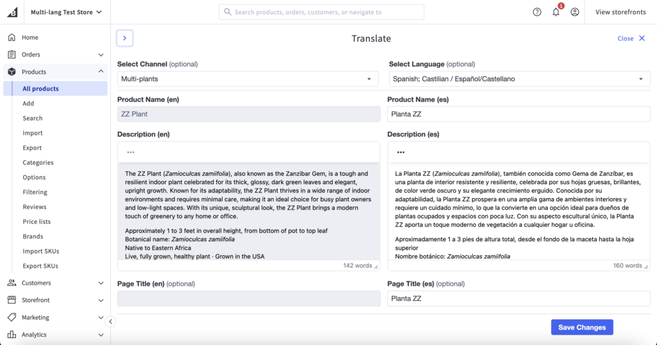Collapse the sidebar navigation chevron
The height and width of the screenshot is (345, 657).
[110, 321]
